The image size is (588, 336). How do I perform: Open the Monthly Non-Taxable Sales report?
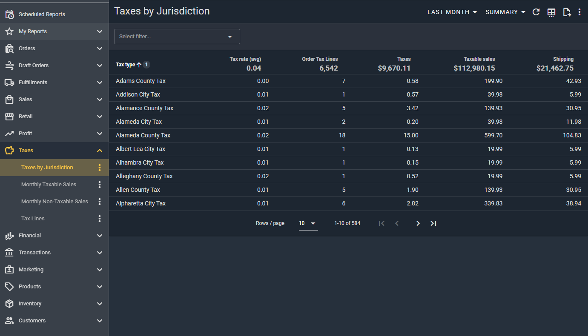(x=54, y=202)
